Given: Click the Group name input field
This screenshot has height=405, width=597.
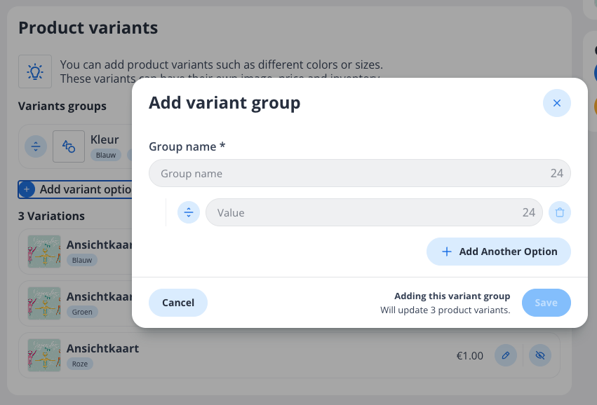Looking at the screenshot, I should click(x=351, y=173).
